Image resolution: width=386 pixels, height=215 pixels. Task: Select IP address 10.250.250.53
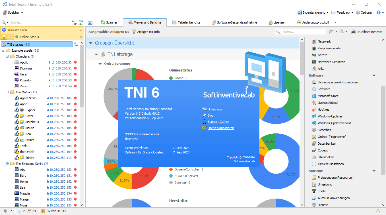click(62, 80)
